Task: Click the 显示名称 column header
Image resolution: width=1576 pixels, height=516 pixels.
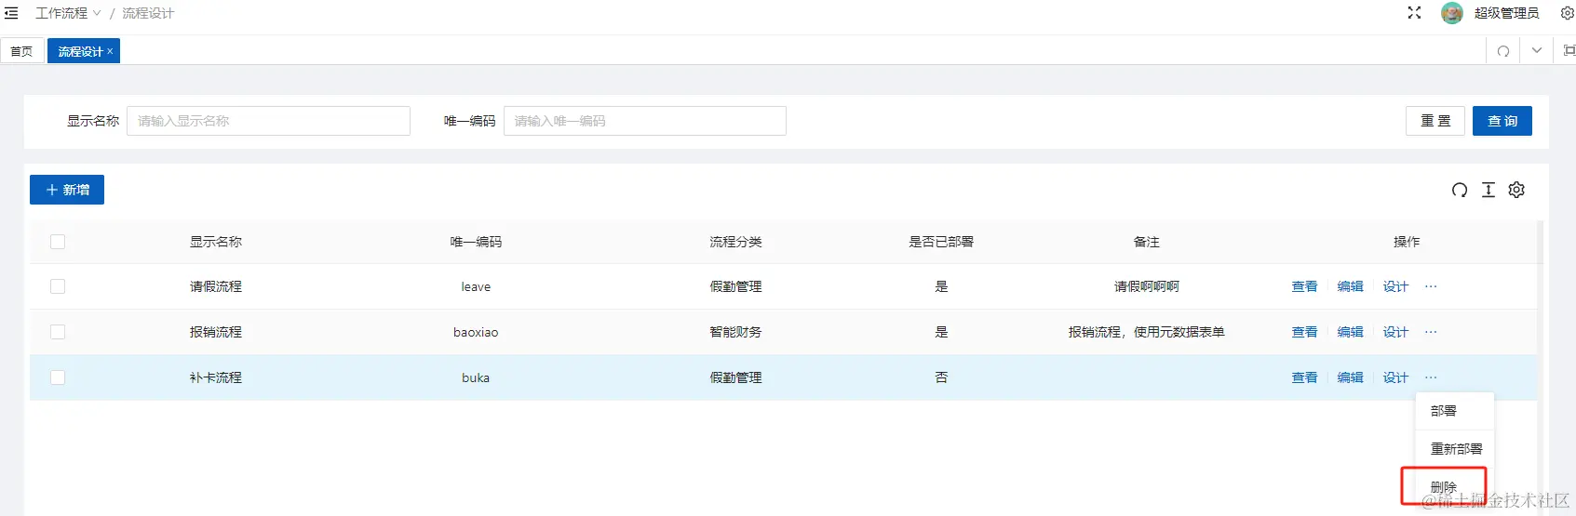Action: [216, 242]
